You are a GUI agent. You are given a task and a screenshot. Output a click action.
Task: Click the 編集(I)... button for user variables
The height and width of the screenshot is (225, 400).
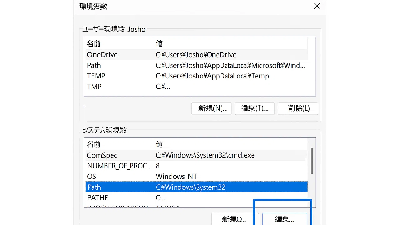[x=255, y=108]
